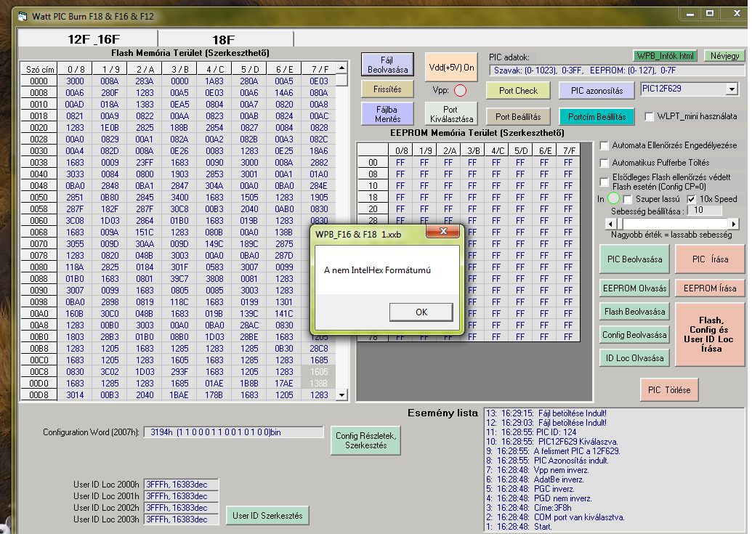This screenshot has width=752, height=534.
Task: Click the speed slider left arrow
Action: pyautogui.click(x=610, y=224)
